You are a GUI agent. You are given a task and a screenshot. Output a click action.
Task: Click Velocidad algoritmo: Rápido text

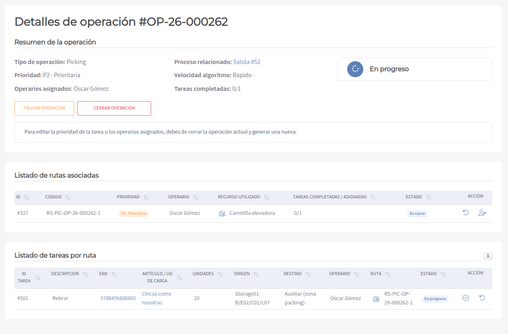(x=213, y=75)
